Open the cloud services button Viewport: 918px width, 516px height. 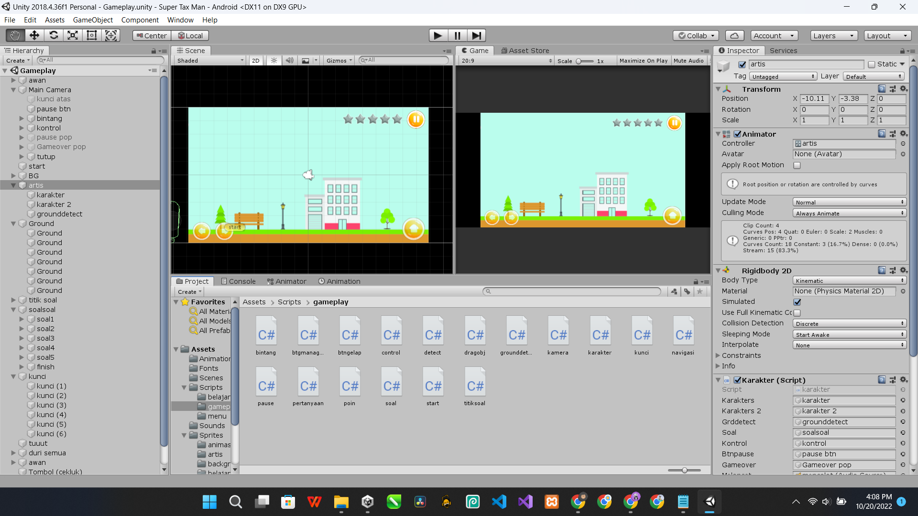tap(734, 35)
